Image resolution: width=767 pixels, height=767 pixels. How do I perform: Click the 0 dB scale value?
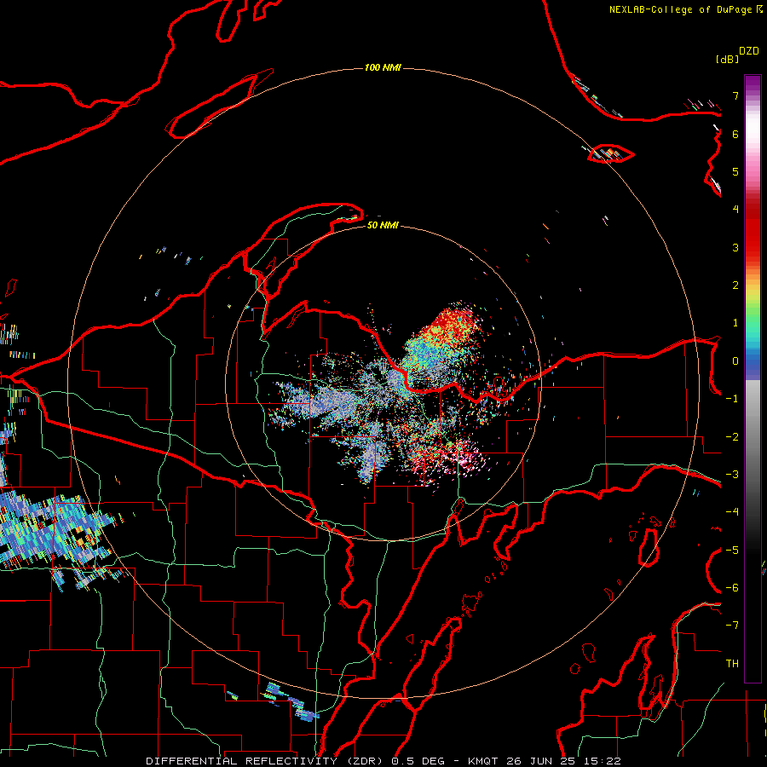(735, 361)
